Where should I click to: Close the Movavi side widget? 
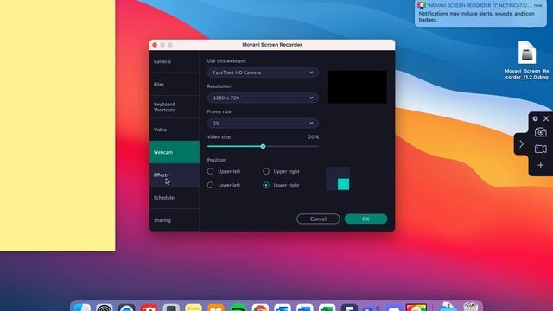click(546, 119)
